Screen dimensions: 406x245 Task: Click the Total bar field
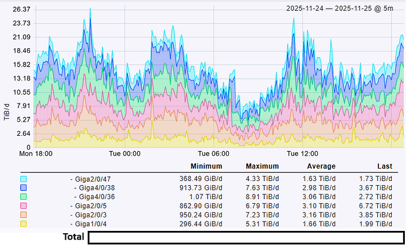point(242,238)
